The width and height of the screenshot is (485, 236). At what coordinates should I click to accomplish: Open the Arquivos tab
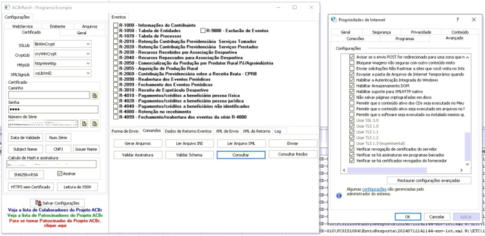coord(90,26)
